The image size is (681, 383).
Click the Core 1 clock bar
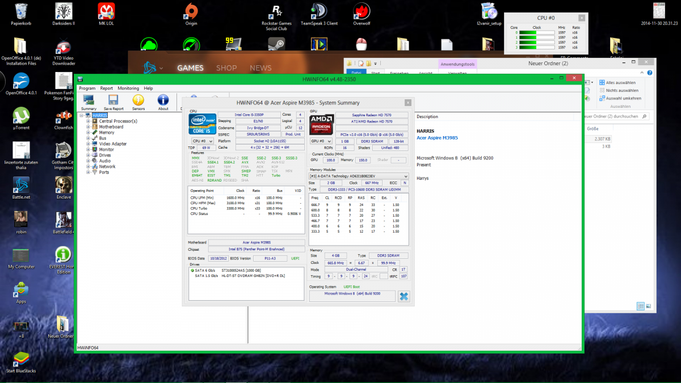[x=537, y=37]
